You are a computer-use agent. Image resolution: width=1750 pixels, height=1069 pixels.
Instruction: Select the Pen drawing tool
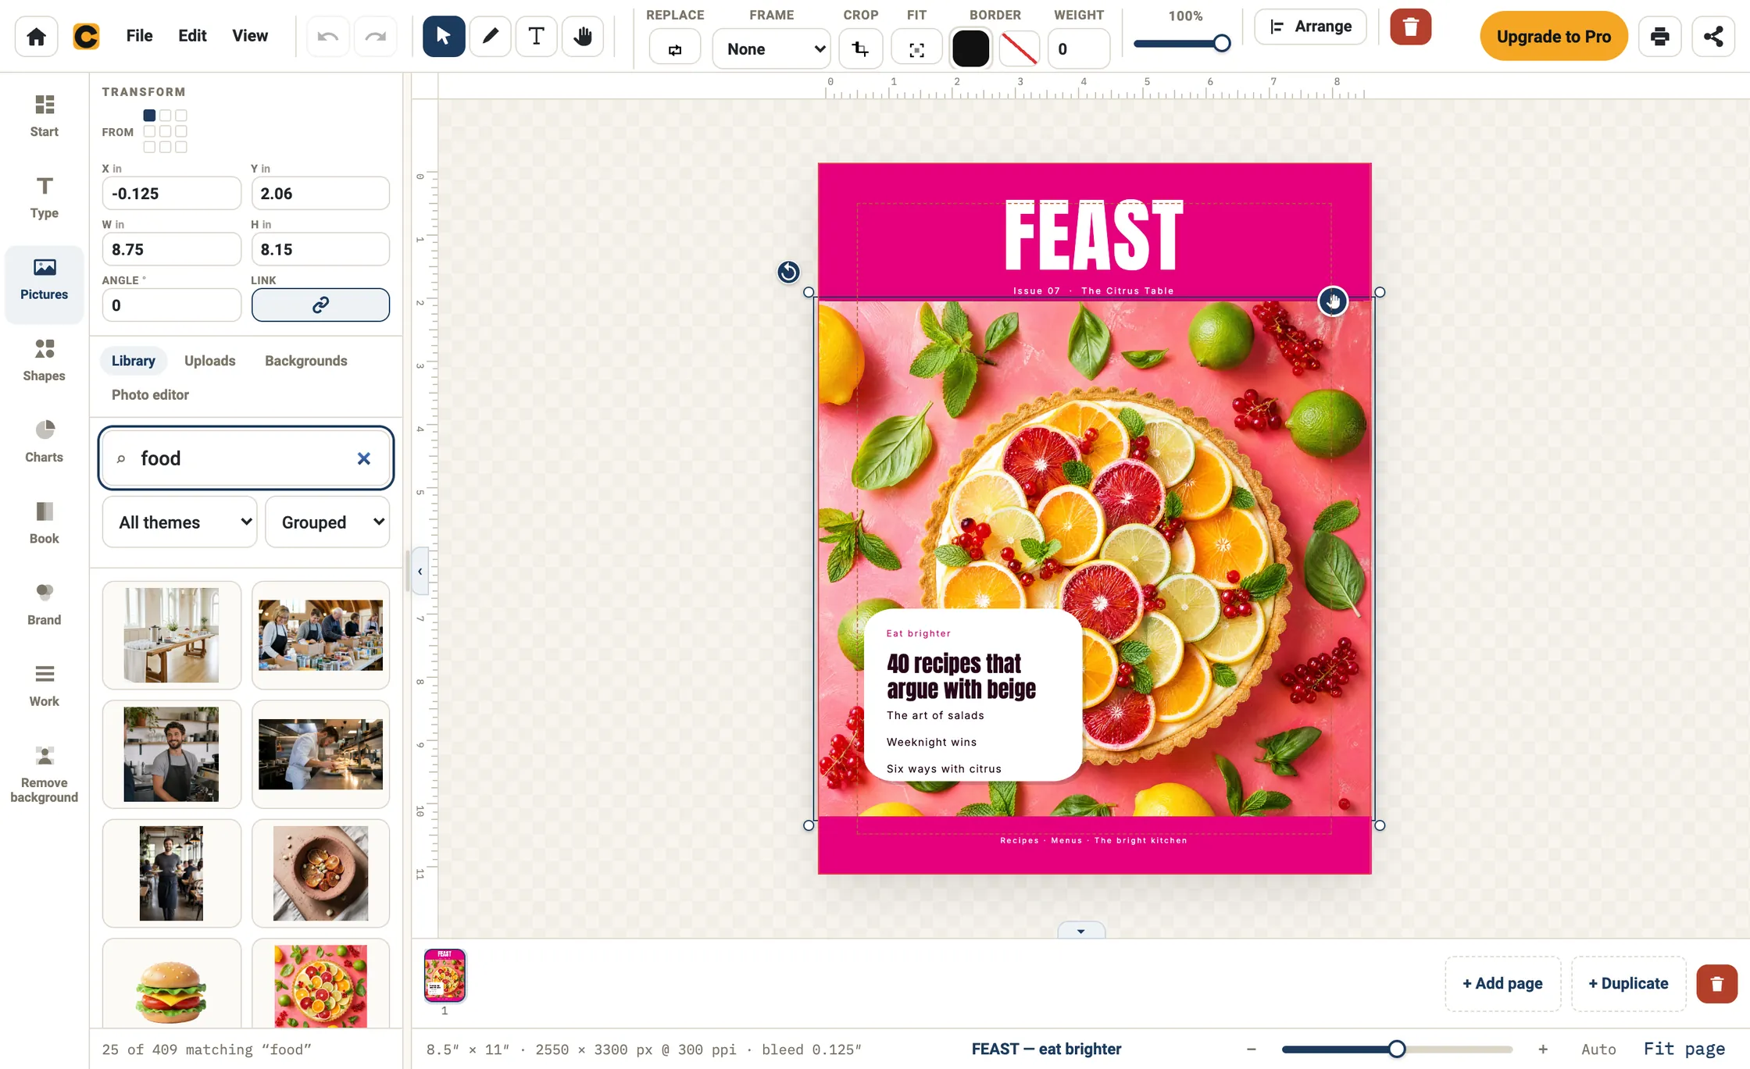490,36
